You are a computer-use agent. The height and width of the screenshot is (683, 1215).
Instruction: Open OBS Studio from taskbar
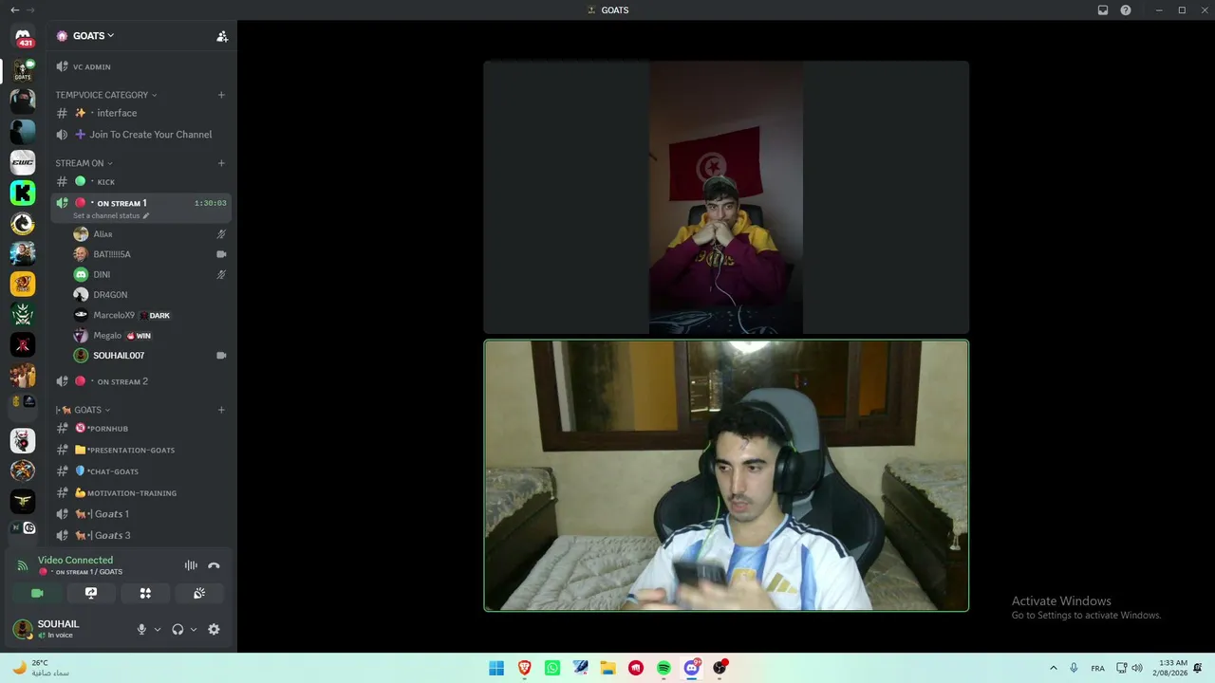(x=720, y=668)
